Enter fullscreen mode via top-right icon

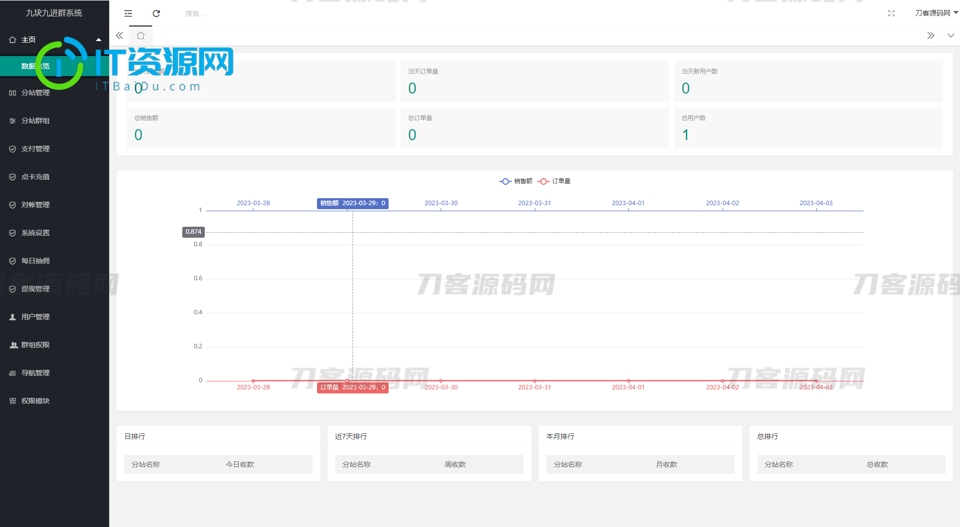coord(891,14)
